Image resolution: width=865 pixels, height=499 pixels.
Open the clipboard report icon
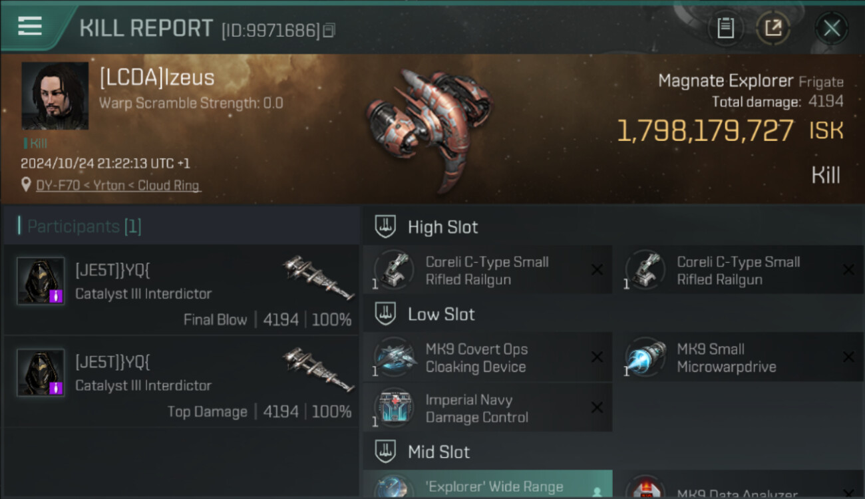pyautogui.click(x=725, y=28)
